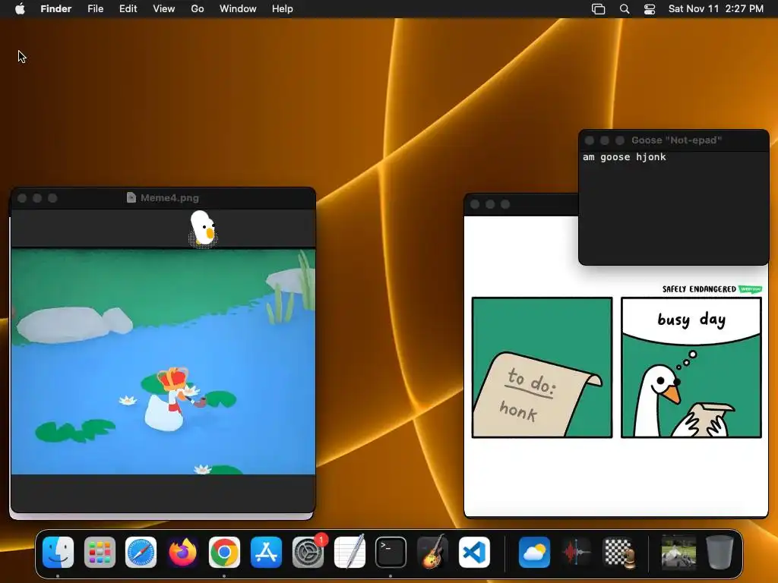Click the date and time in menu bar
The height and width of the screenshot is (583, 778).
716,9
